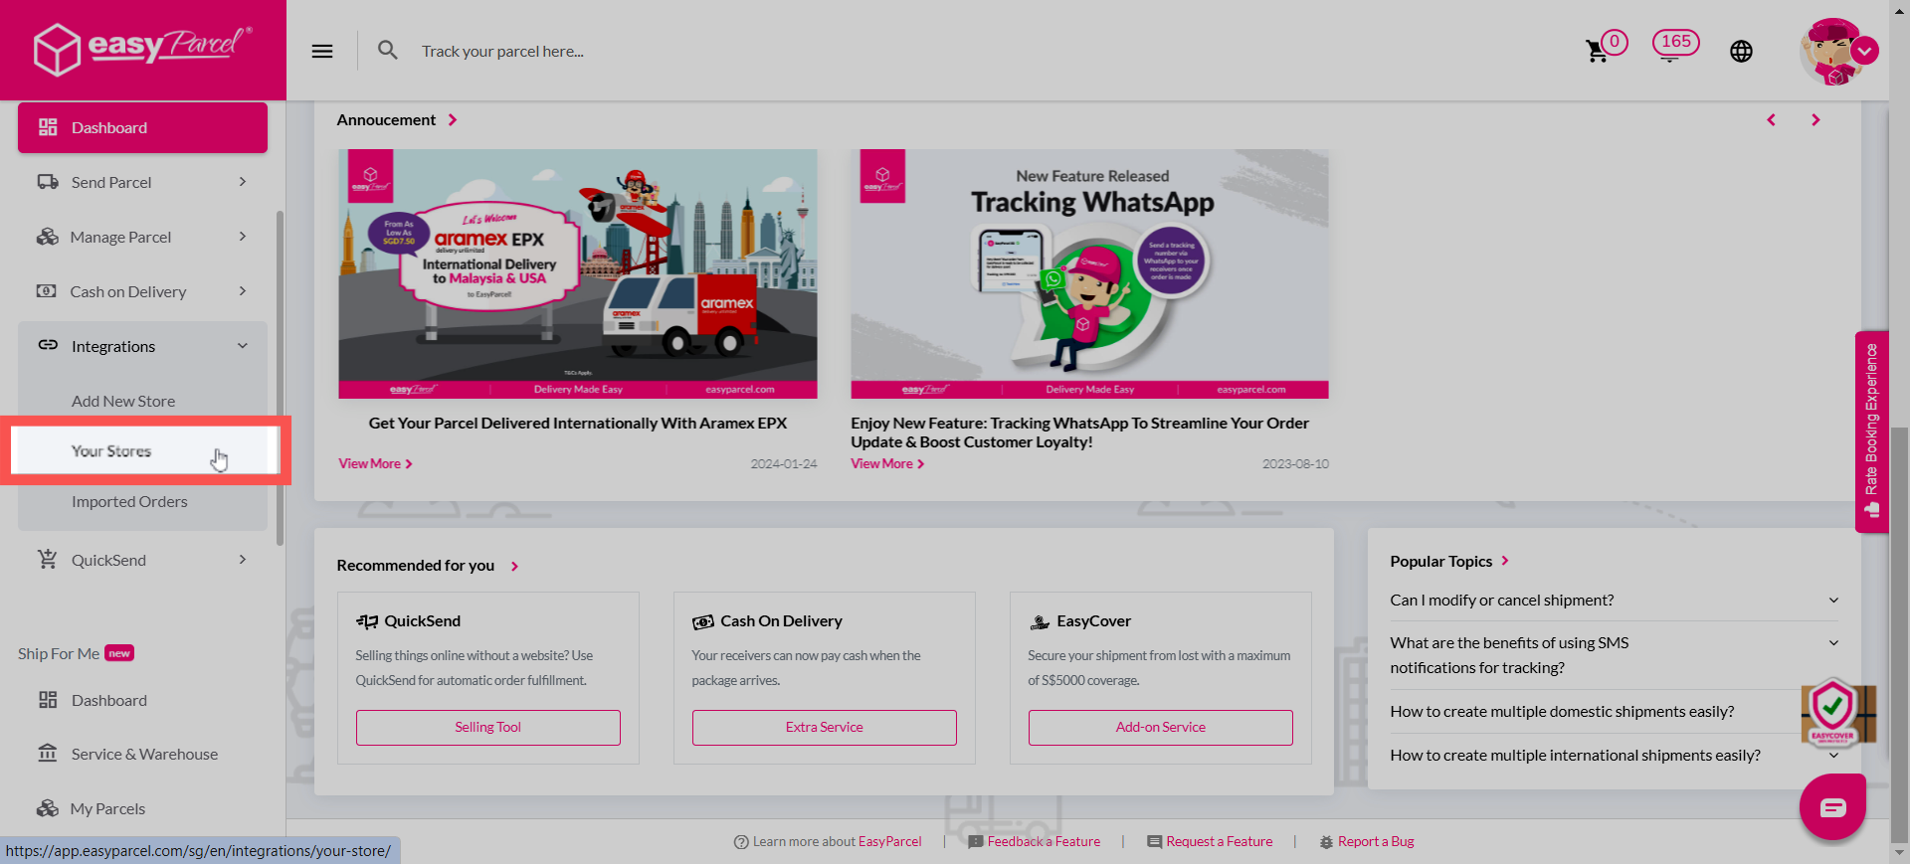
Task: Open Ship For Me Dashboard
Action: [x=142, y=700]
